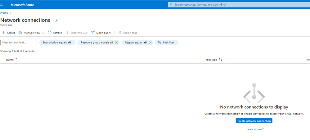
Task: Click Create network connection button
Action: tap(254, 121)
